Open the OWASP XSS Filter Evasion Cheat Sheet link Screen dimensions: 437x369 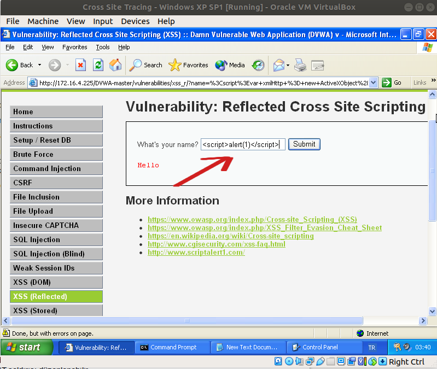pos(265,227)
